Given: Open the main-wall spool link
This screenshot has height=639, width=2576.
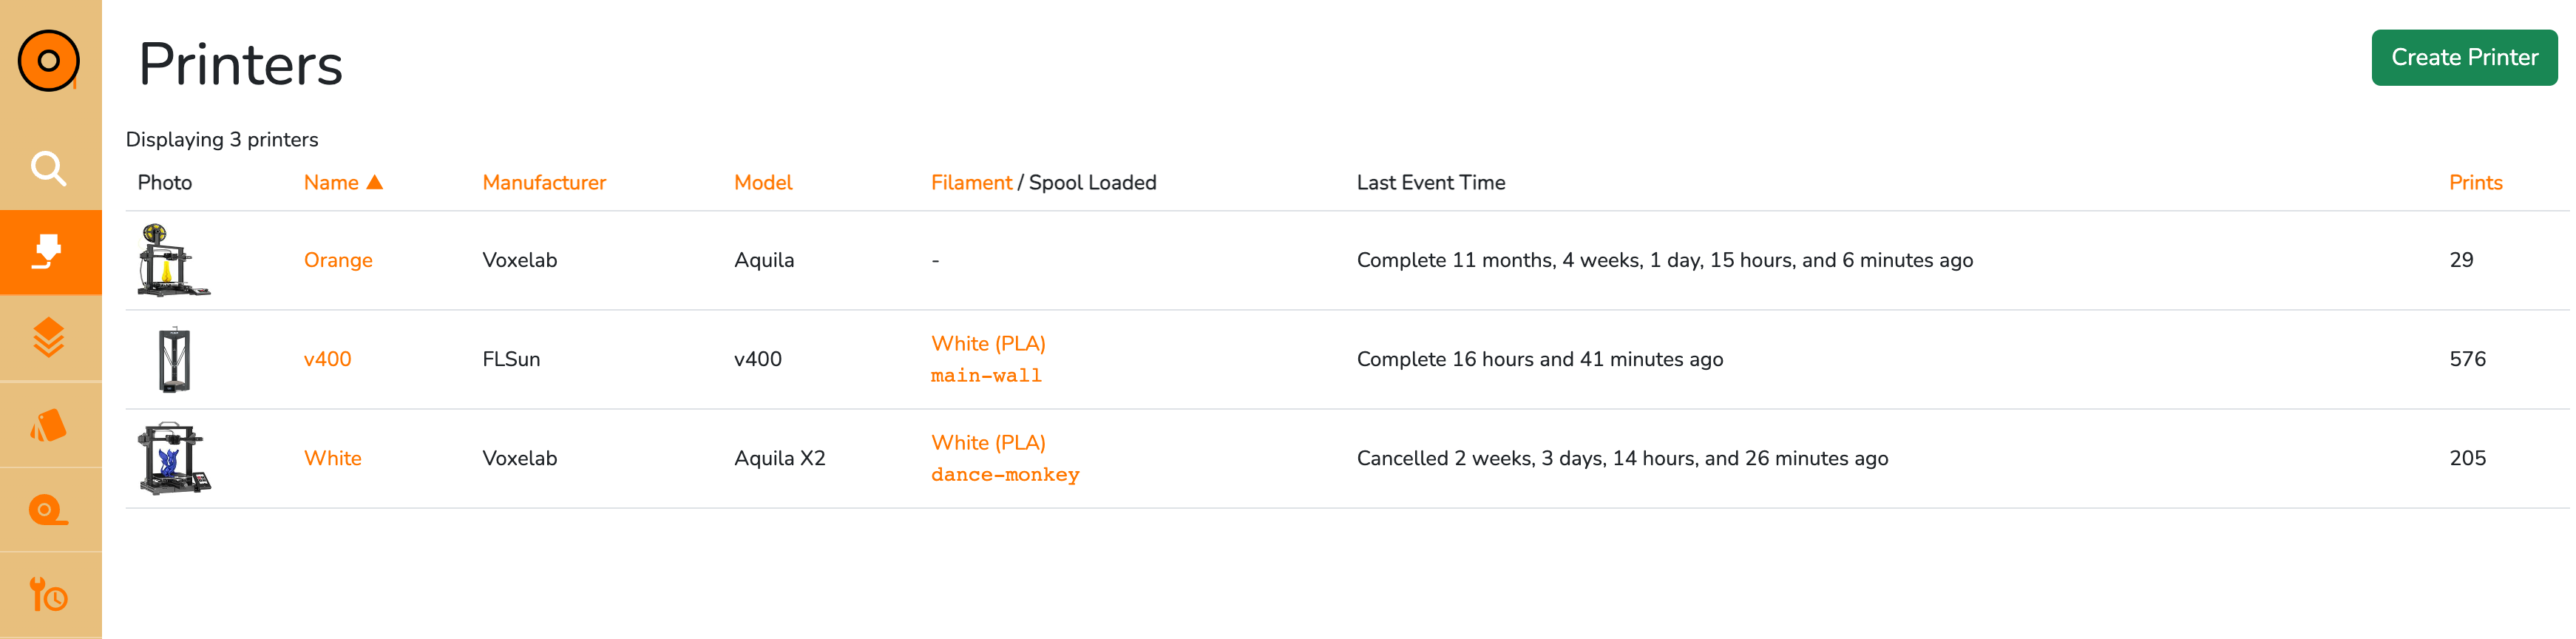Looking at the screenshot, I should point(986,376).
